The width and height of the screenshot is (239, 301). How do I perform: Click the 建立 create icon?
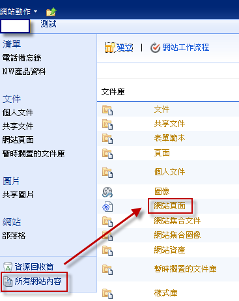pyautogui.click(x=110, y=48)
